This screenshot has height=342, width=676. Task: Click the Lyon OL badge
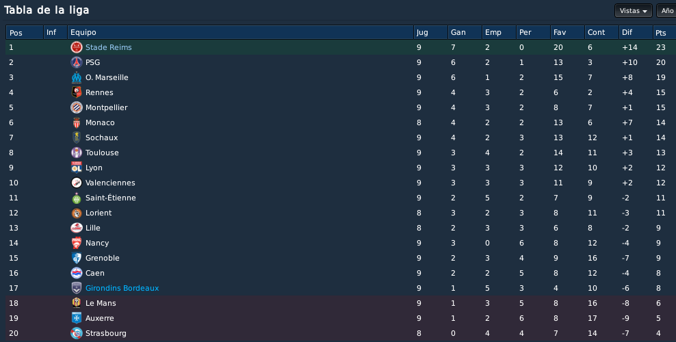(x=77, y=168)
